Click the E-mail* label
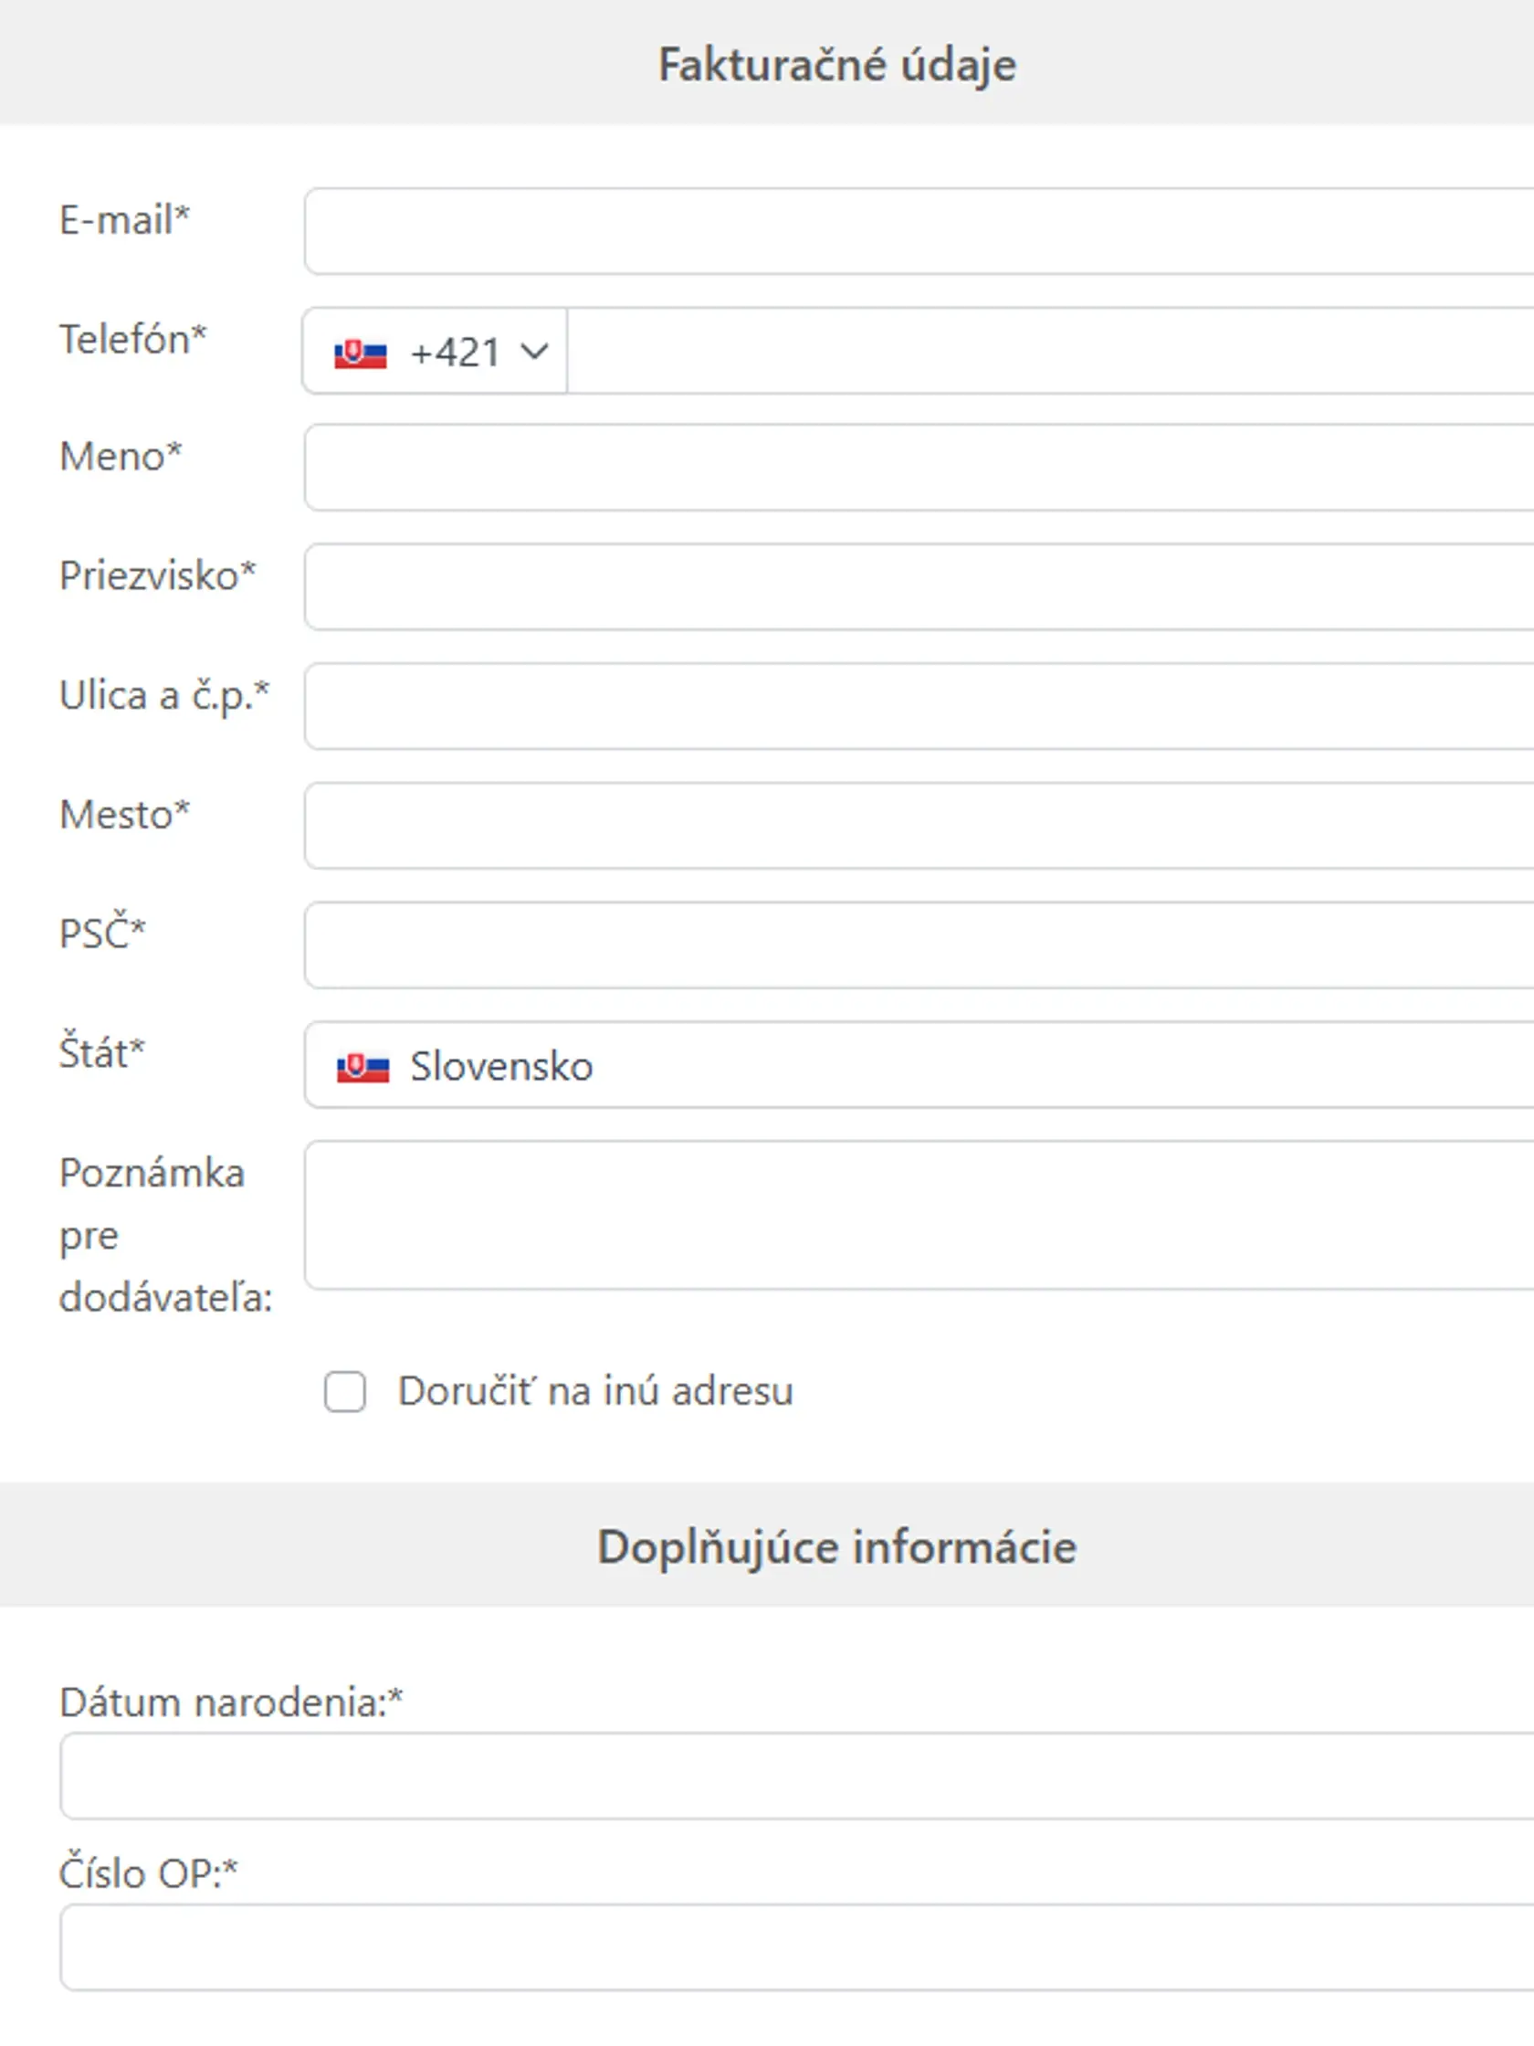This screenshot has width=1534, height=2046. point(125,220)
